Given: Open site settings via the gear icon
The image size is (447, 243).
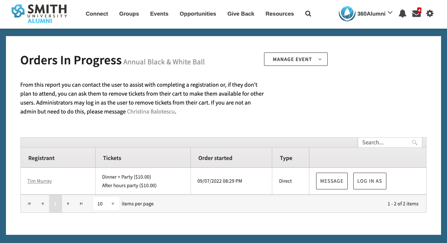Looking at the screenshot, I should coord(430,13).
